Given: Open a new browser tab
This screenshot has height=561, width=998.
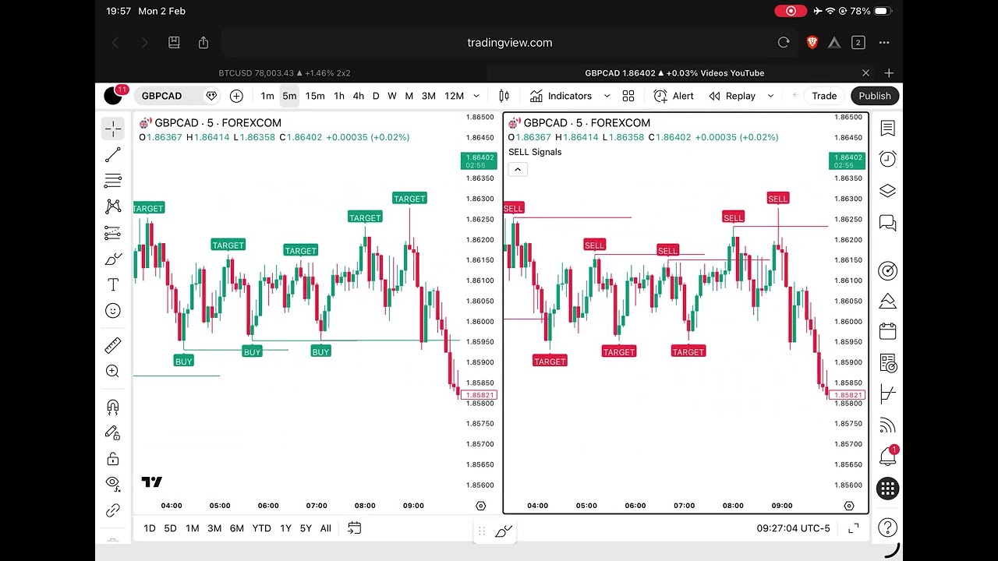Looking at the screenshot, I should coord(889,73).
